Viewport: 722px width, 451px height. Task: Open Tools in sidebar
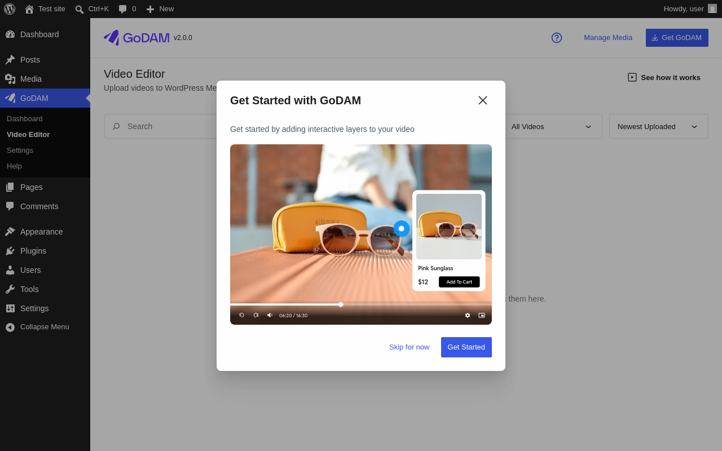pos(45,289)
